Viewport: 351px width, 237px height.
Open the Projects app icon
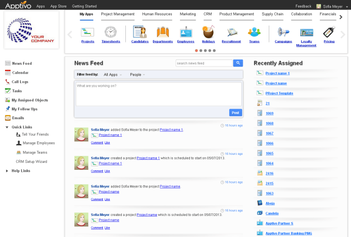(88, 32)
